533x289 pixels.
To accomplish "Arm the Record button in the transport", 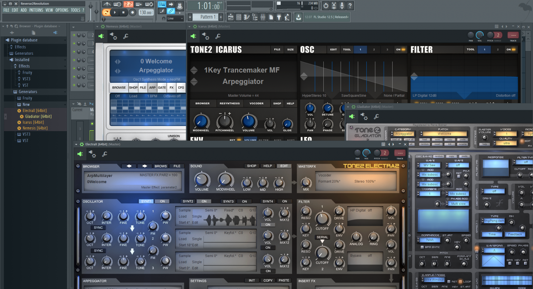I will pyautogui.click(x=133, y=12).
